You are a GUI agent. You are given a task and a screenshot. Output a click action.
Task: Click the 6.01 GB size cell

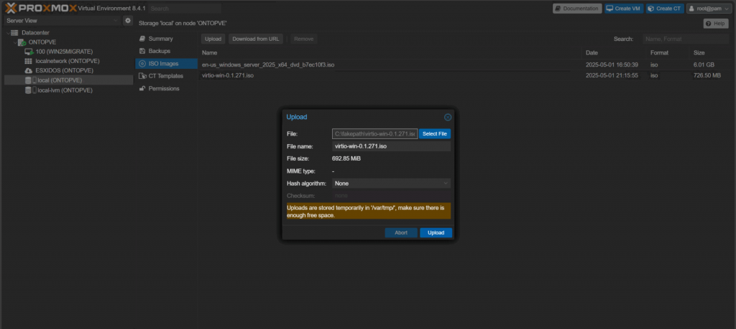704,65
